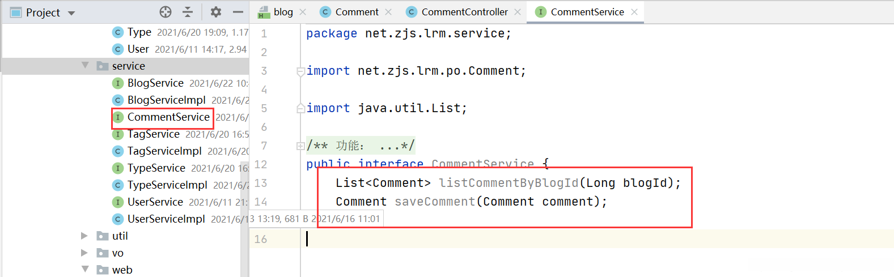Open the TypeService file in tree
Screen dimensions: 894x277
(156, 168)
